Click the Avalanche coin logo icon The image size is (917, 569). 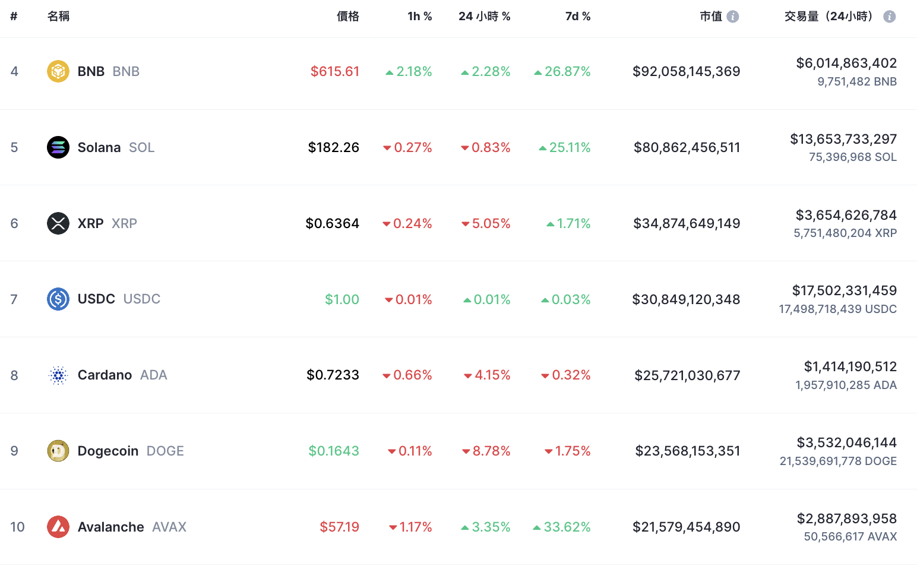tap(58, 527)
